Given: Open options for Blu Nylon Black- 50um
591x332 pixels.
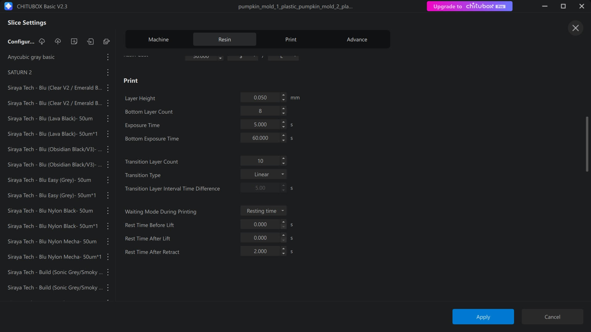Looking at the screenshot, I should [x=108, y=211].
